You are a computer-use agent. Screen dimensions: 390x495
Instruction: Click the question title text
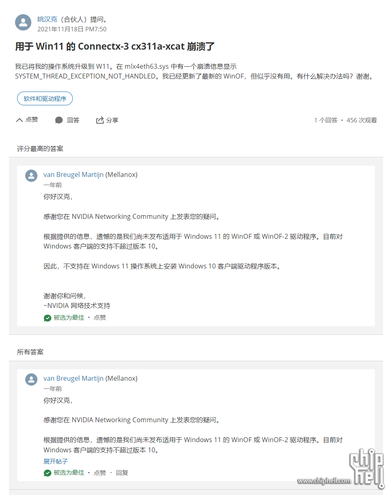115,46
